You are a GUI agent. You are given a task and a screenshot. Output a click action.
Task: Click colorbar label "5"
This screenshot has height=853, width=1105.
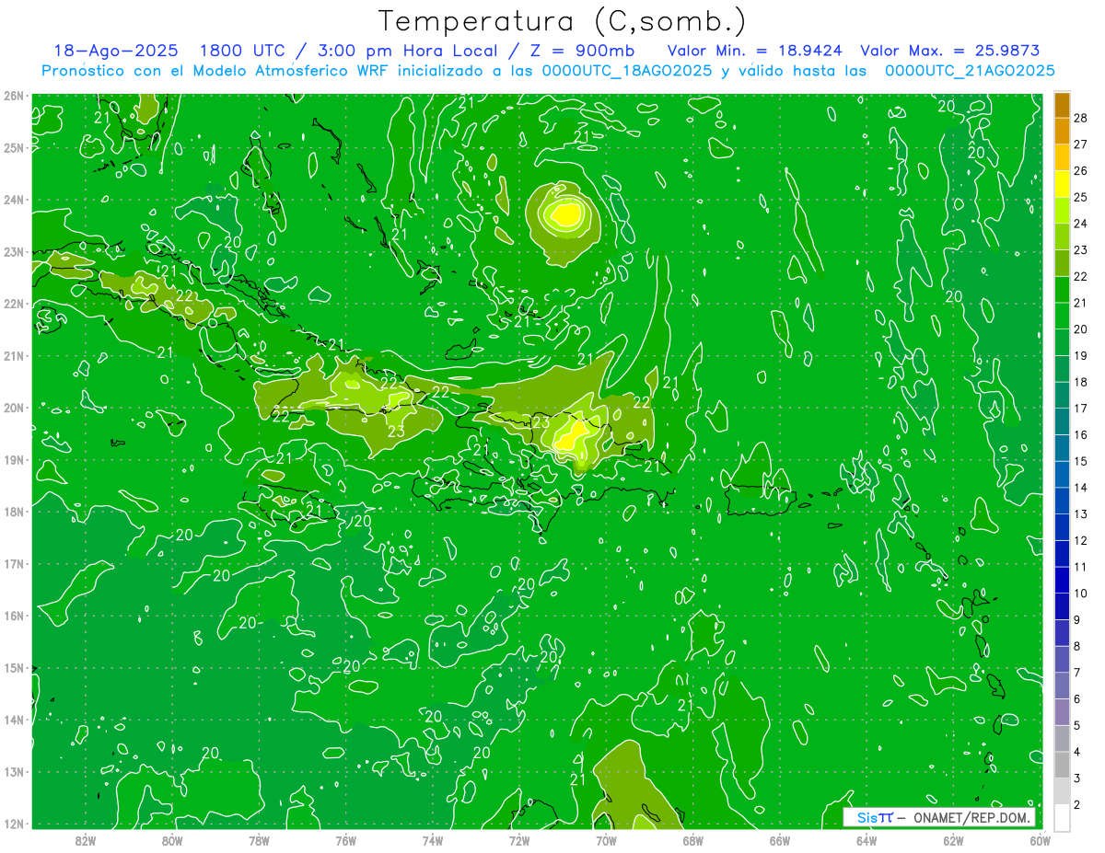pyautogui.click(x=1076, y=725)
